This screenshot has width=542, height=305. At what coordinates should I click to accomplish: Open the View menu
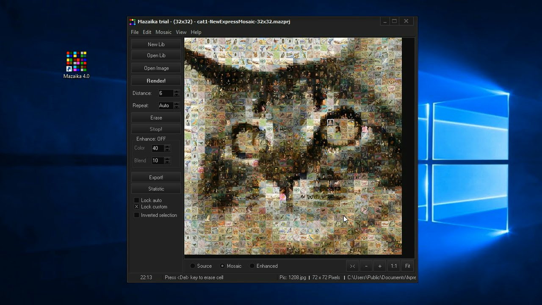[x=181, y=32]
